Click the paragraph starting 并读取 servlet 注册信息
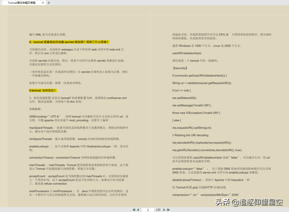 point(77,63)
